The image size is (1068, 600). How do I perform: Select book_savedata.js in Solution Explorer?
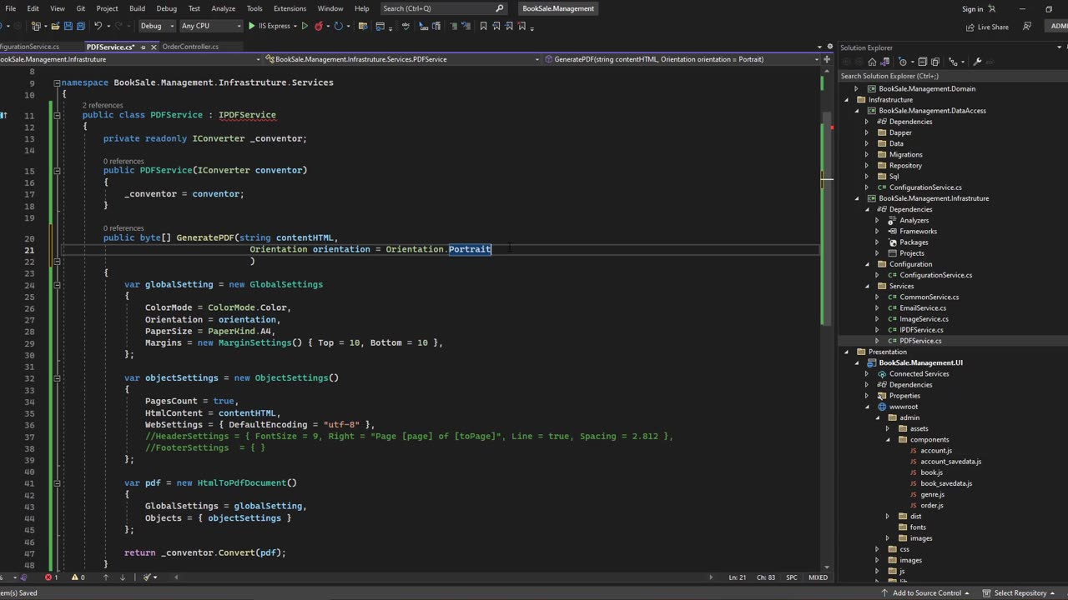pyautogui.click(x=946, y=483)
